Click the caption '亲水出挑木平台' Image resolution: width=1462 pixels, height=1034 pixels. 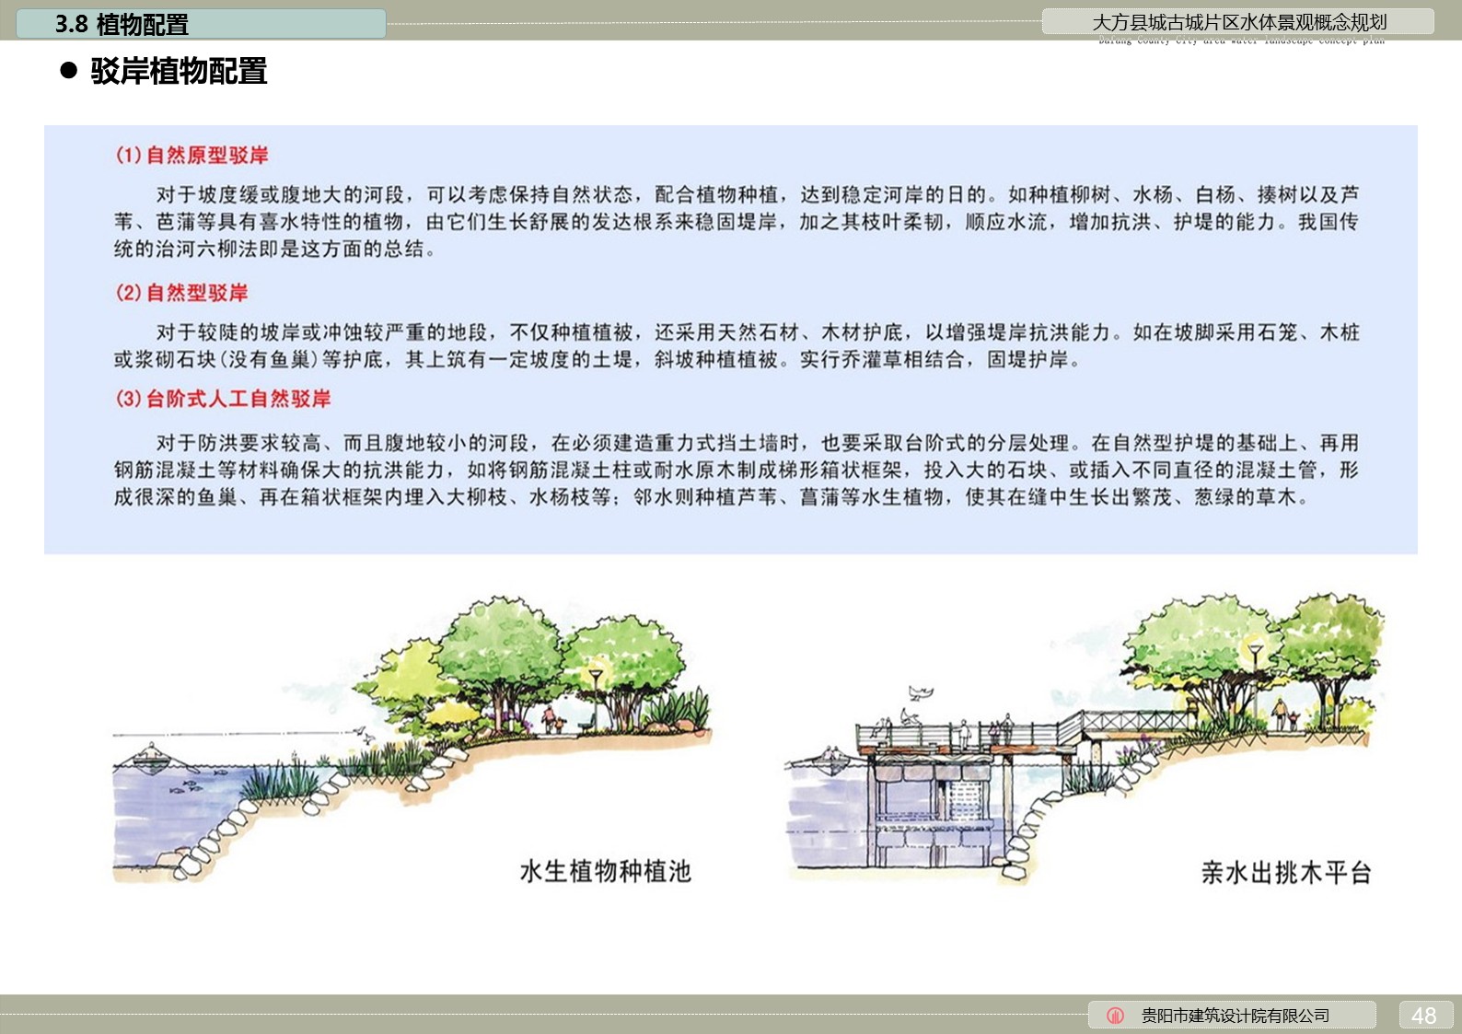tap(1286, 872)
